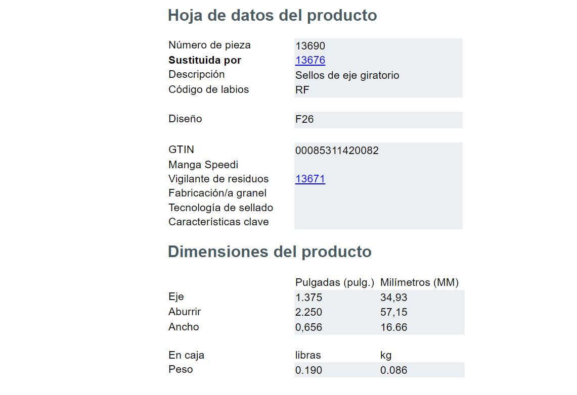Screen dimensions: 577x395
Task: Select the Ancho inches value 0,656
Action: pyautogui.click(x=308, y=327)
